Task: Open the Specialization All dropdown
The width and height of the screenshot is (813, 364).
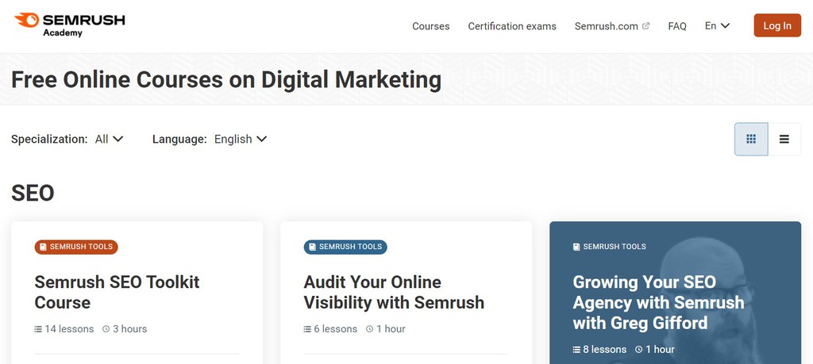Action: (110, 139)
